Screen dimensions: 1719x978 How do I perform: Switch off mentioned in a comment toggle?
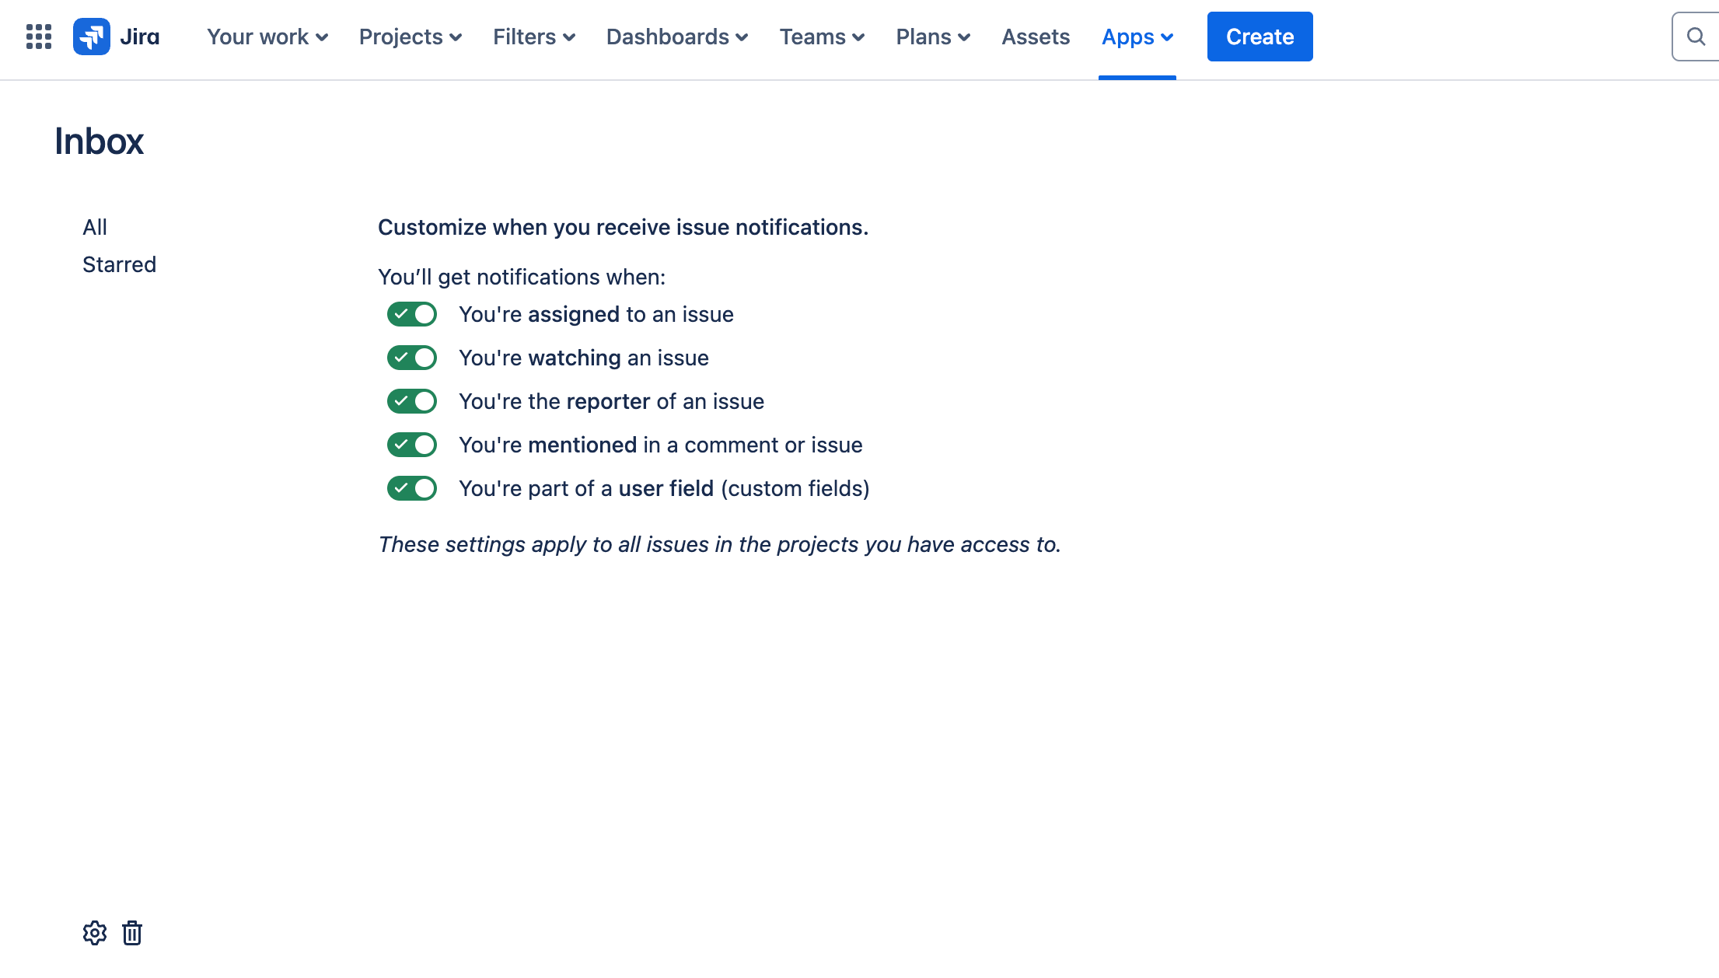pyautogui.click(x=412, y=445)
